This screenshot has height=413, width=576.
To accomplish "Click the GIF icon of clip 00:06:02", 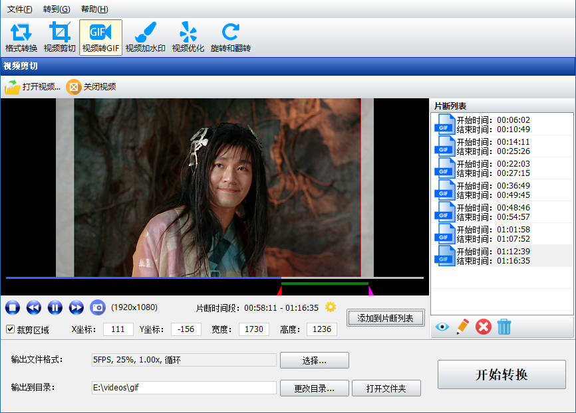I will click(444, 124).
